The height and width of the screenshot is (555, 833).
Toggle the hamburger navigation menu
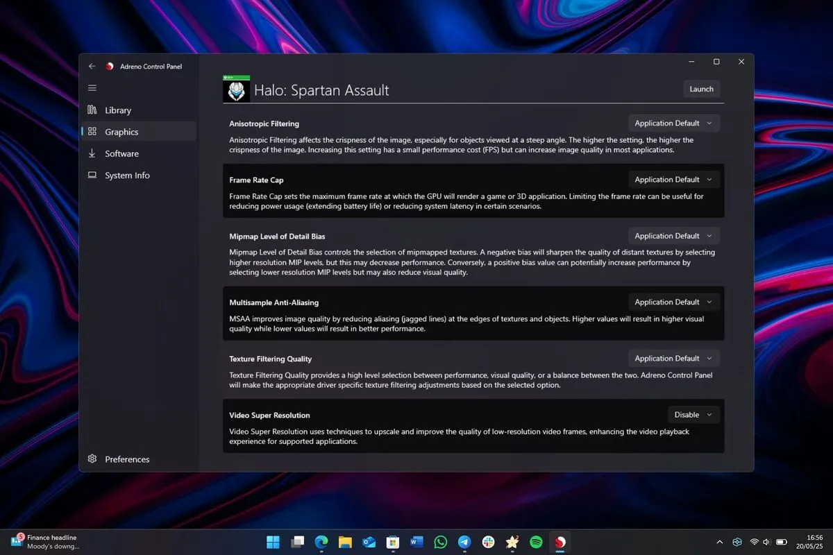(x=92, y=88)
